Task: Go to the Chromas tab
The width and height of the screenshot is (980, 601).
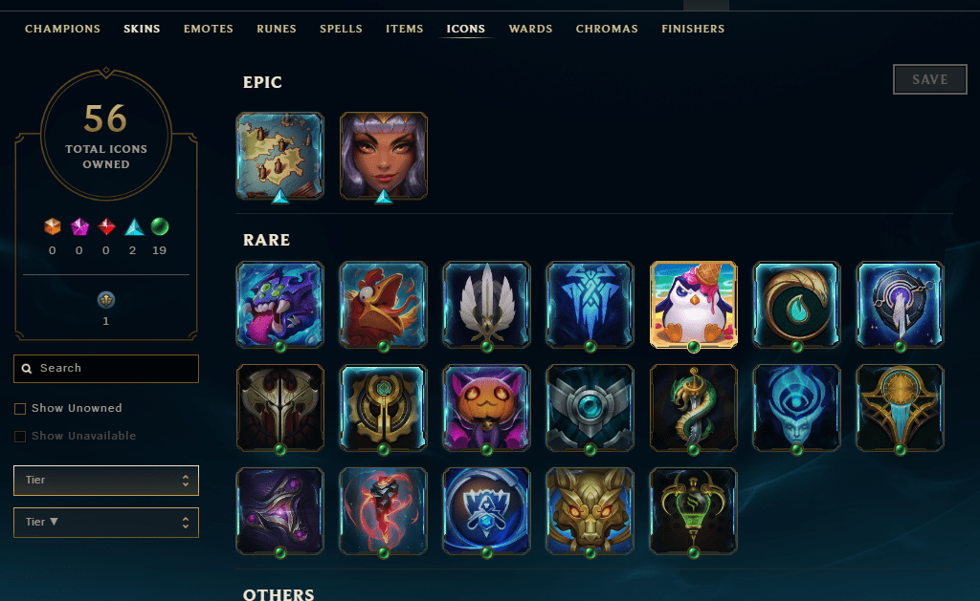Action: (x=607, y=29)
